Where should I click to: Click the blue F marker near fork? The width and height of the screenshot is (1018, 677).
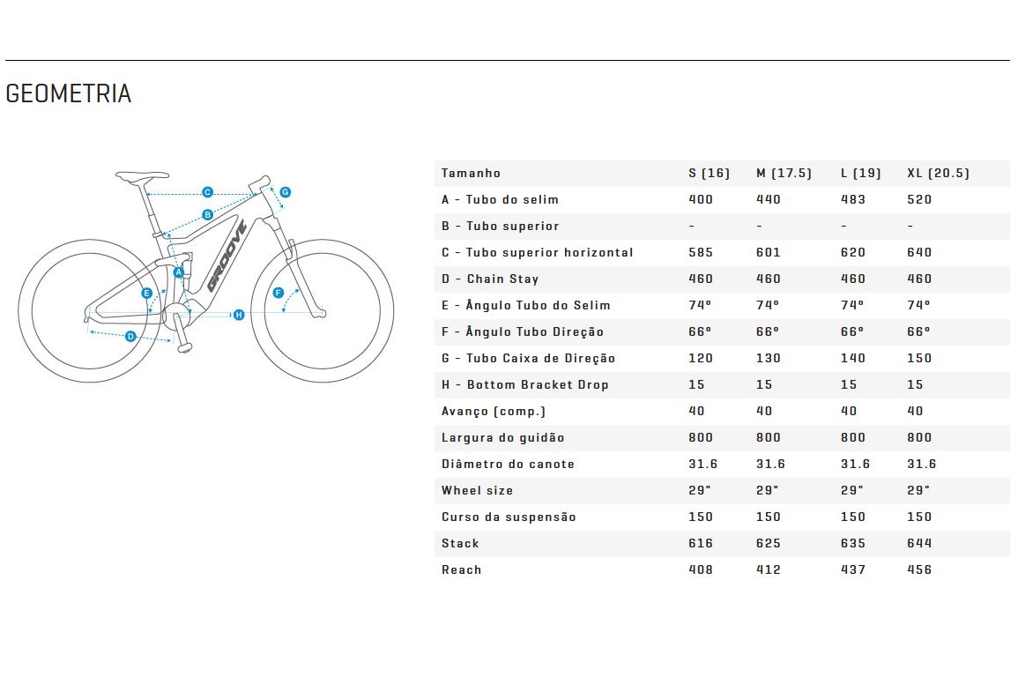[x=279, y=293]
